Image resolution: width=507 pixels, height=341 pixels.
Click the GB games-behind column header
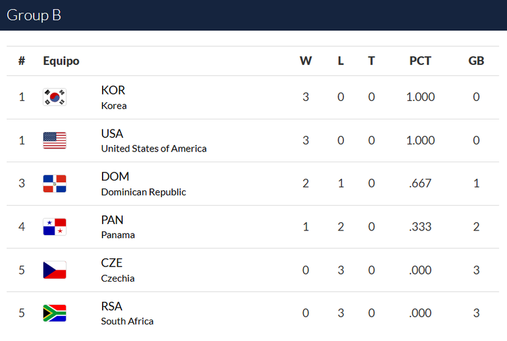(x=476, y=61)
